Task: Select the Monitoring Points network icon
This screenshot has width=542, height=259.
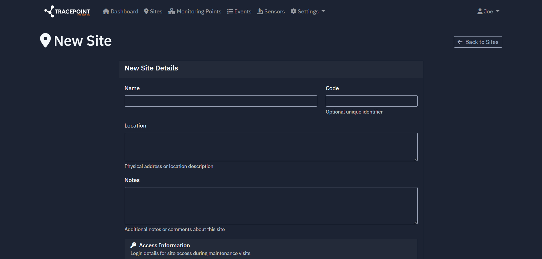Action: pyautogui.click(x=171, y=11)
